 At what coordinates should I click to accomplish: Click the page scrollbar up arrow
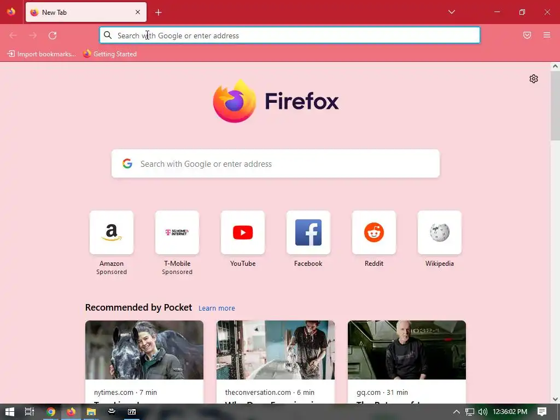555,66
